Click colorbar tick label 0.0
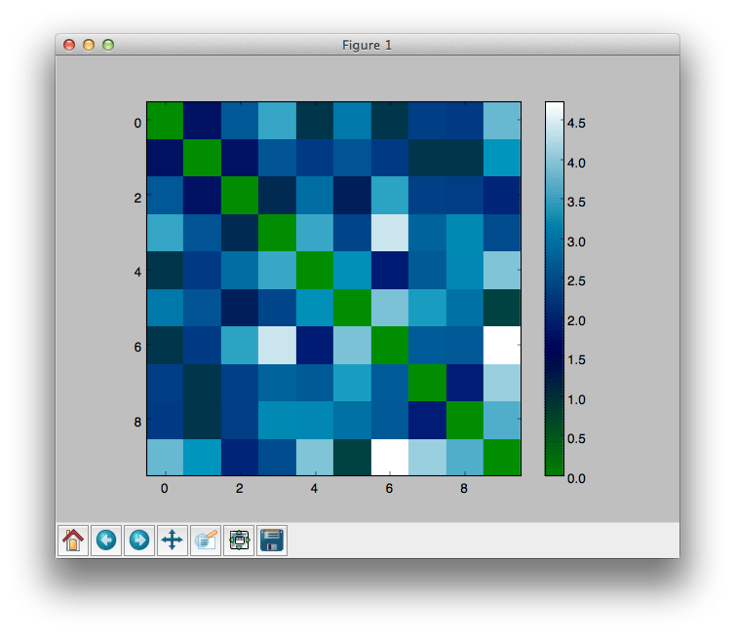The height and width of the screenshot is (635, 735). tap(576, 478)
